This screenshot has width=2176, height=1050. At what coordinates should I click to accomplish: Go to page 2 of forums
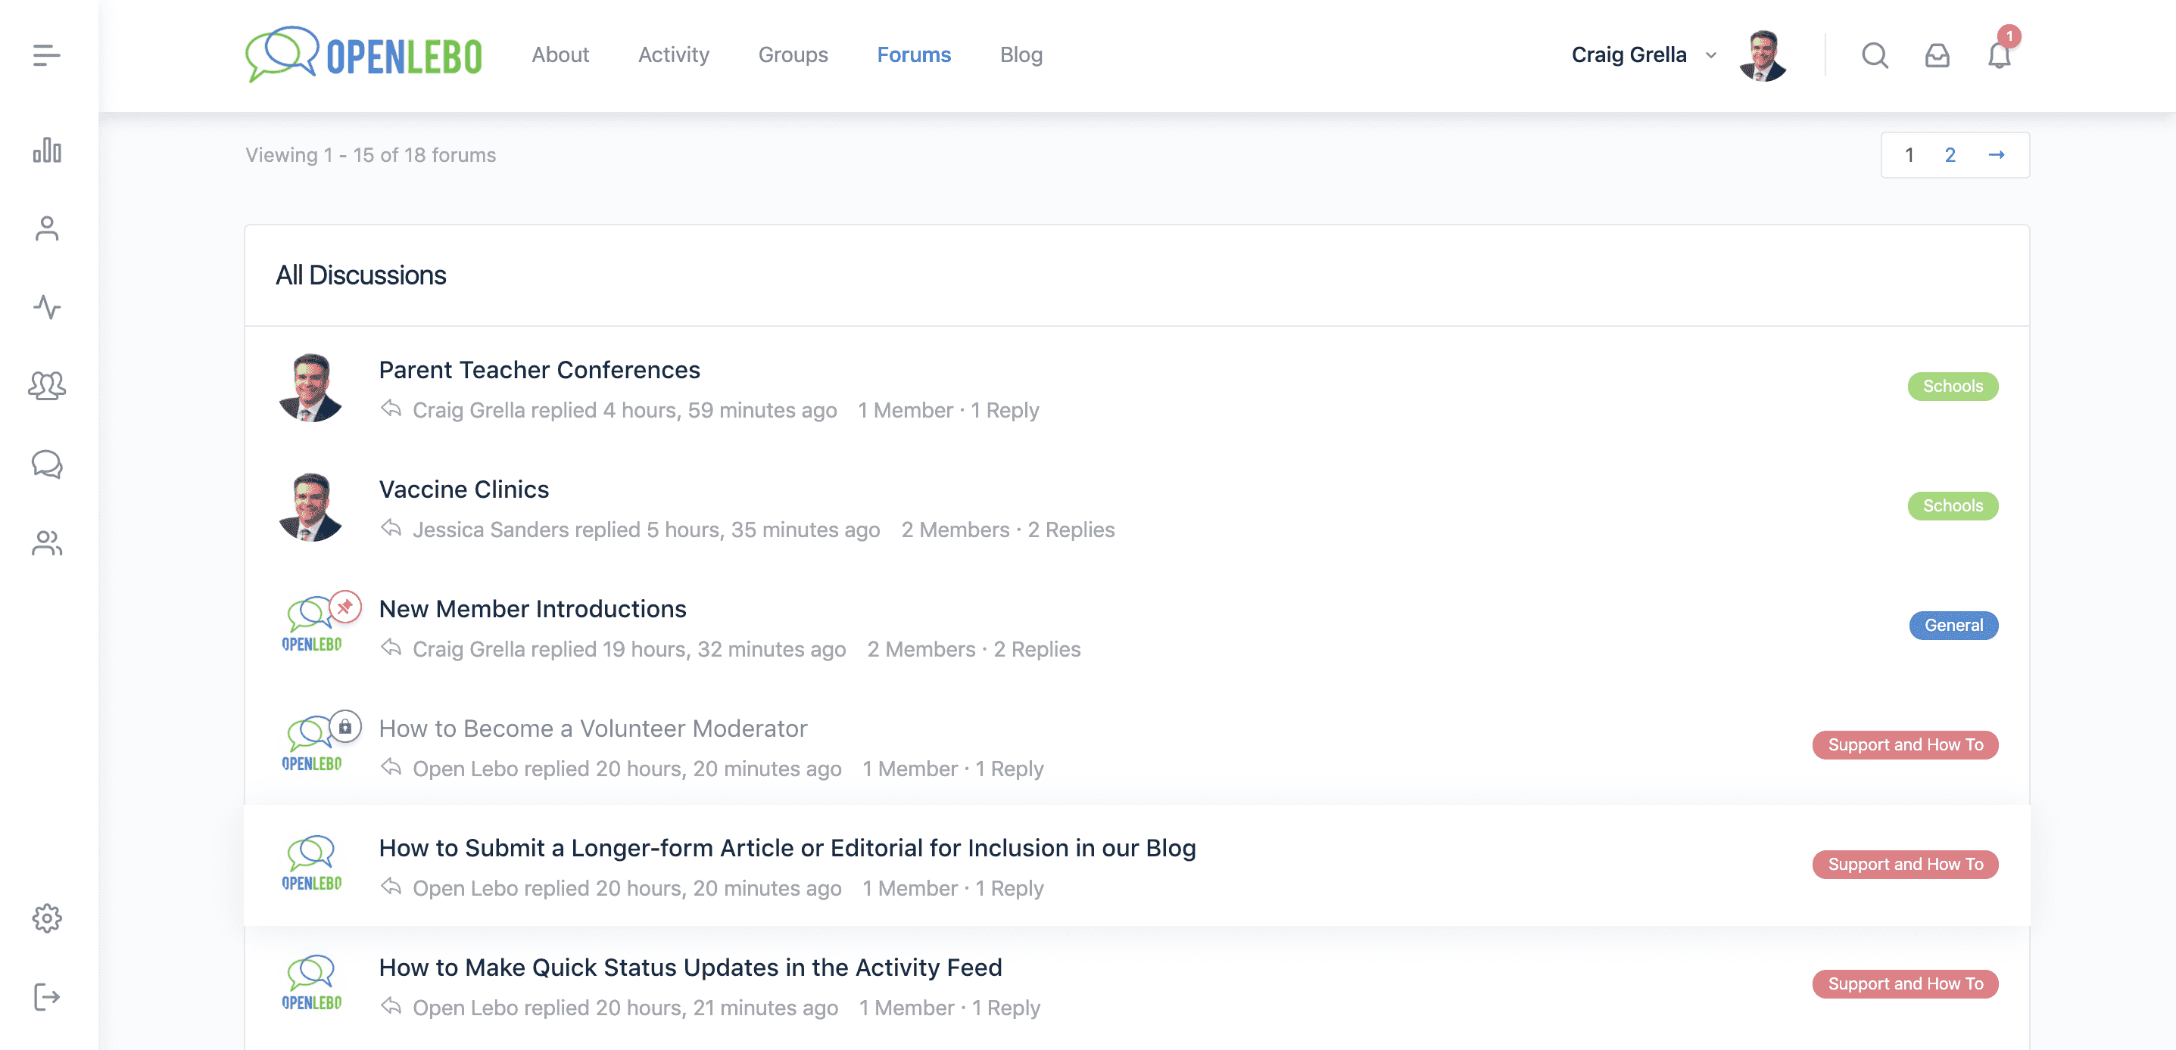1950,155
